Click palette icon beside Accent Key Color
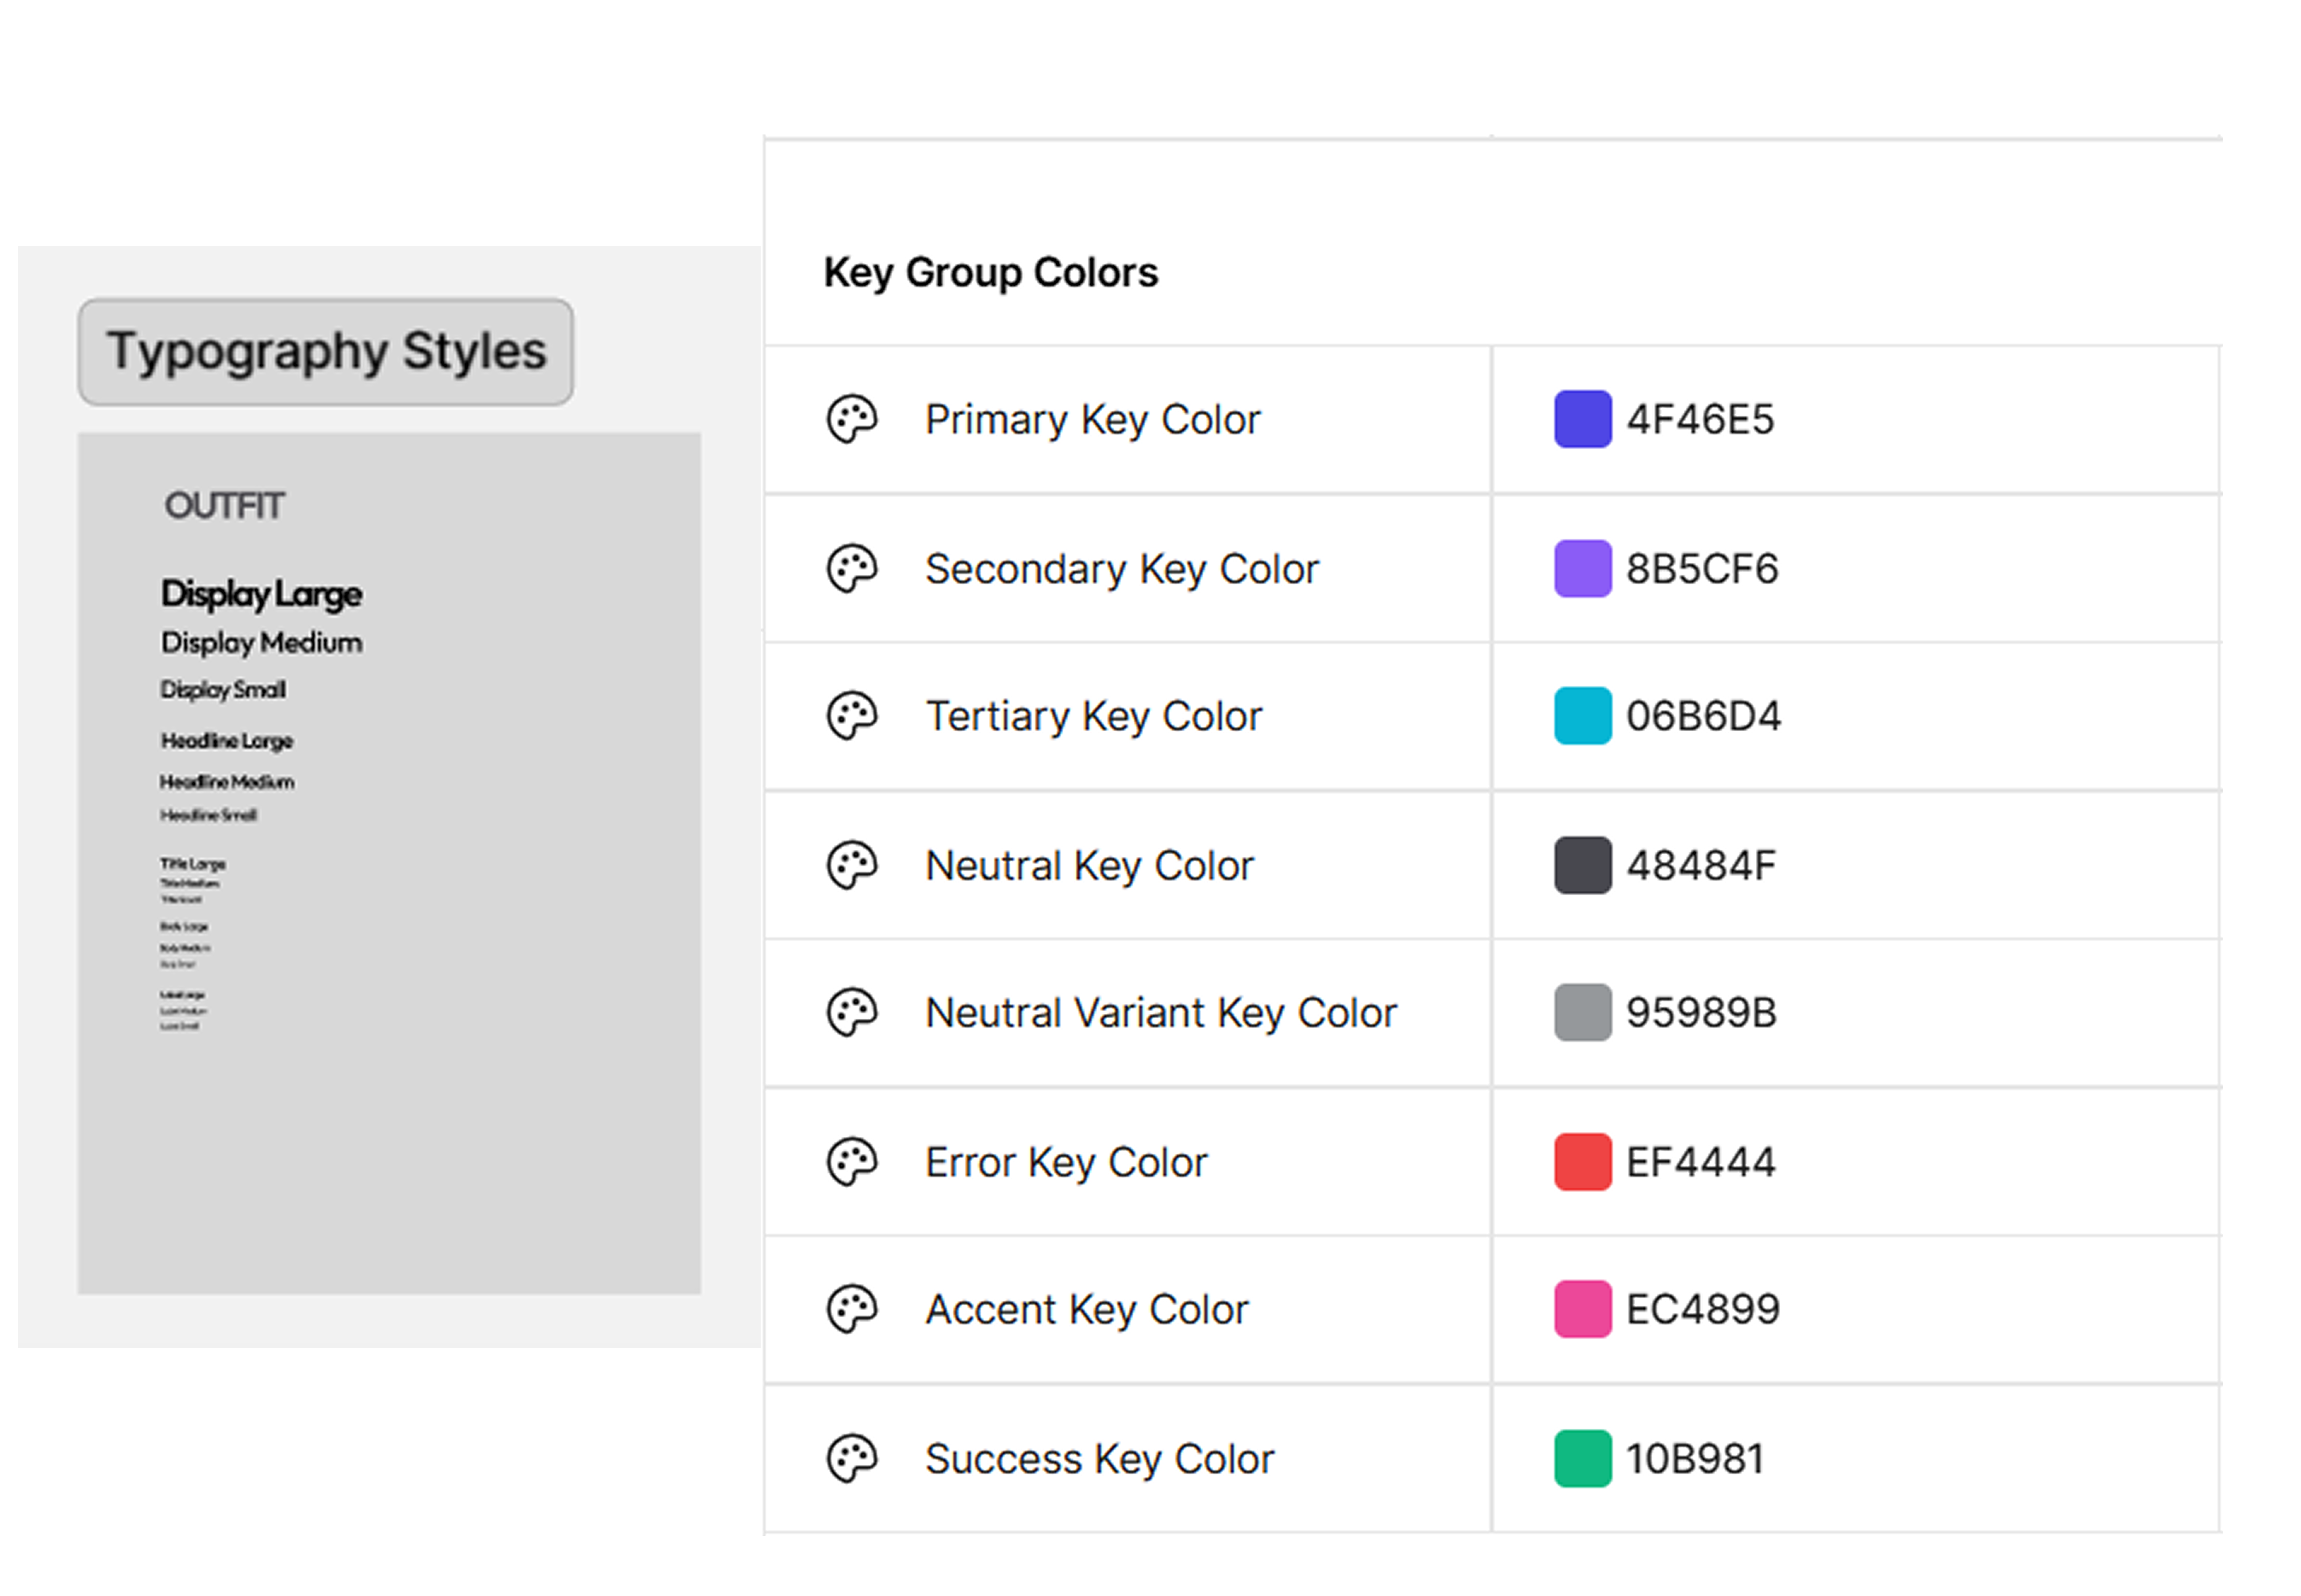Screen dimensions: 2301x1596 (x=851, y=1309)
